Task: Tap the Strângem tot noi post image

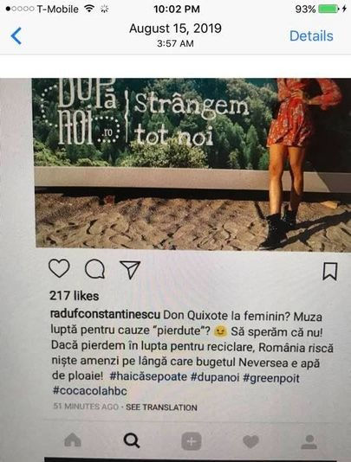Action: (192, 164)
